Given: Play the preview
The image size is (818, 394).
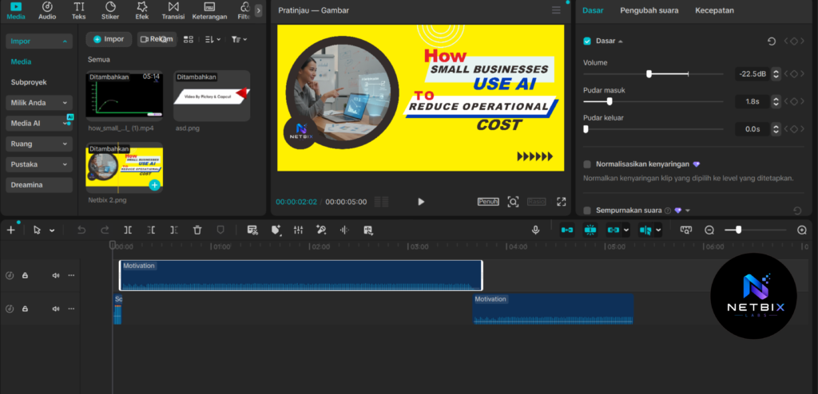Looking at the screenshot, I should click(421, 202).
